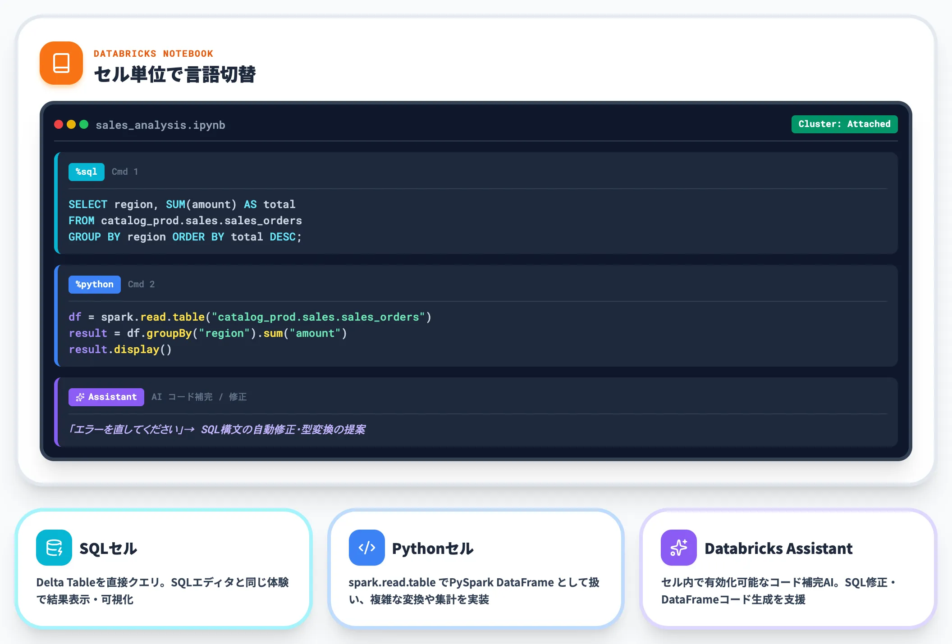Screen dimensions: 952x644
Task: Click the result = df.groupBy code line
Action: (x=208, y=333)
